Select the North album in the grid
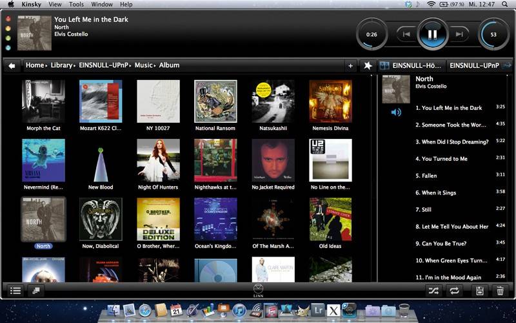The width and height of the screenshot is (516, 323). click(x=43, y=219)
